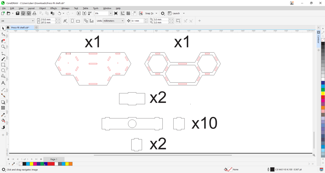Toggle Treat as filled option
Screen dimensions: 325x173
tap(178, 21)
